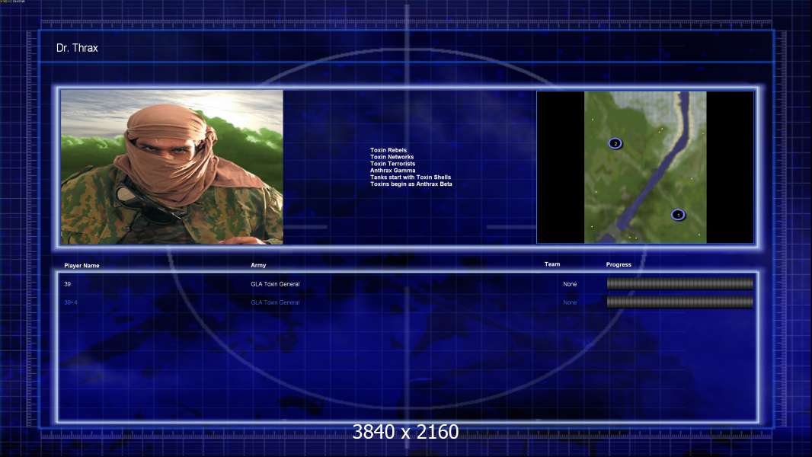Click player name 39 in first row
Viewport: 812px width, 457px height.
(x=67, y=284)
